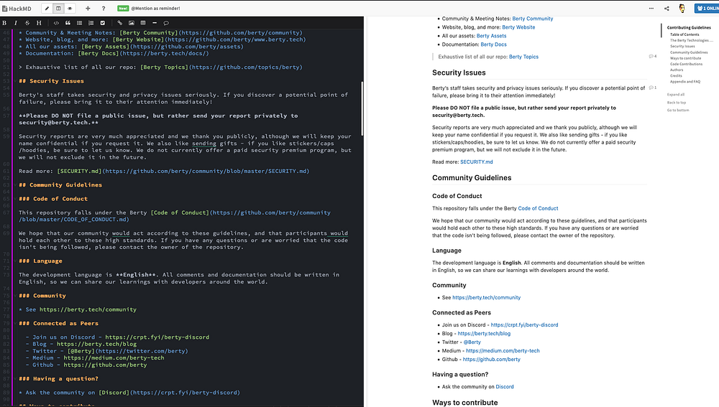Insert a checkbox task list

(x=103, y=23)
